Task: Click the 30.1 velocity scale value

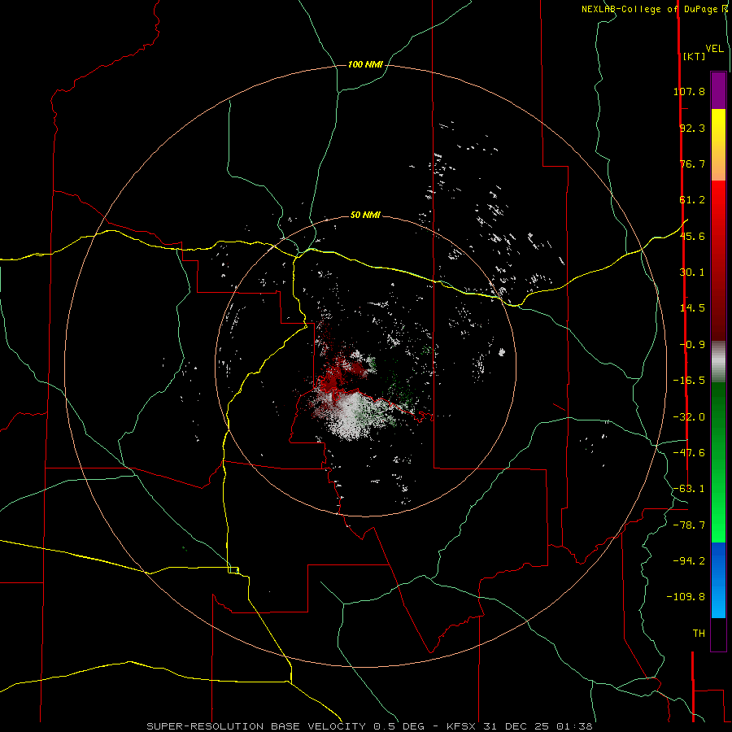Action: pyautogui.click(x=692, y=272)
